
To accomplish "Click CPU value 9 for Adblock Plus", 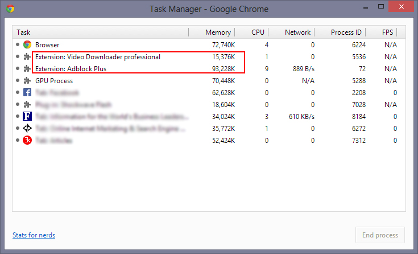I will (266, 69).
